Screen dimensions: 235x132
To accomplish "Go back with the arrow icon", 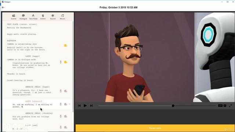I will coord(3,7).
